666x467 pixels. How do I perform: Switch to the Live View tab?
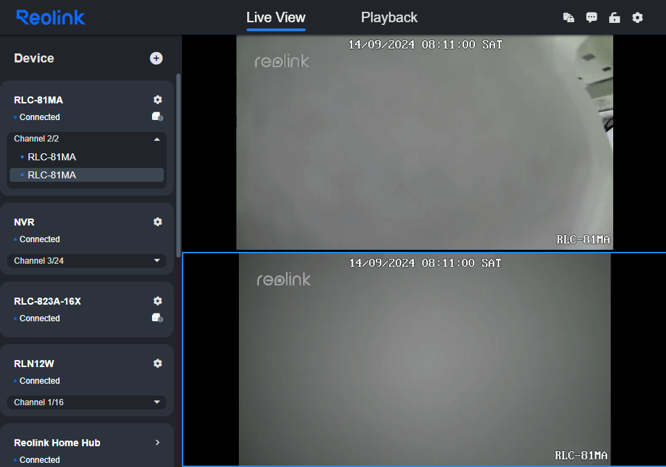(276, 17)
